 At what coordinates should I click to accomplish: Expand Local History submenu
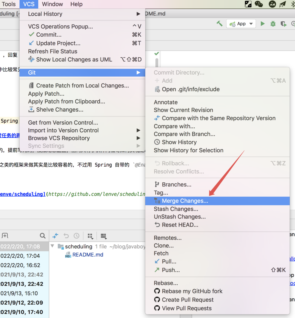tap(82, 14)
